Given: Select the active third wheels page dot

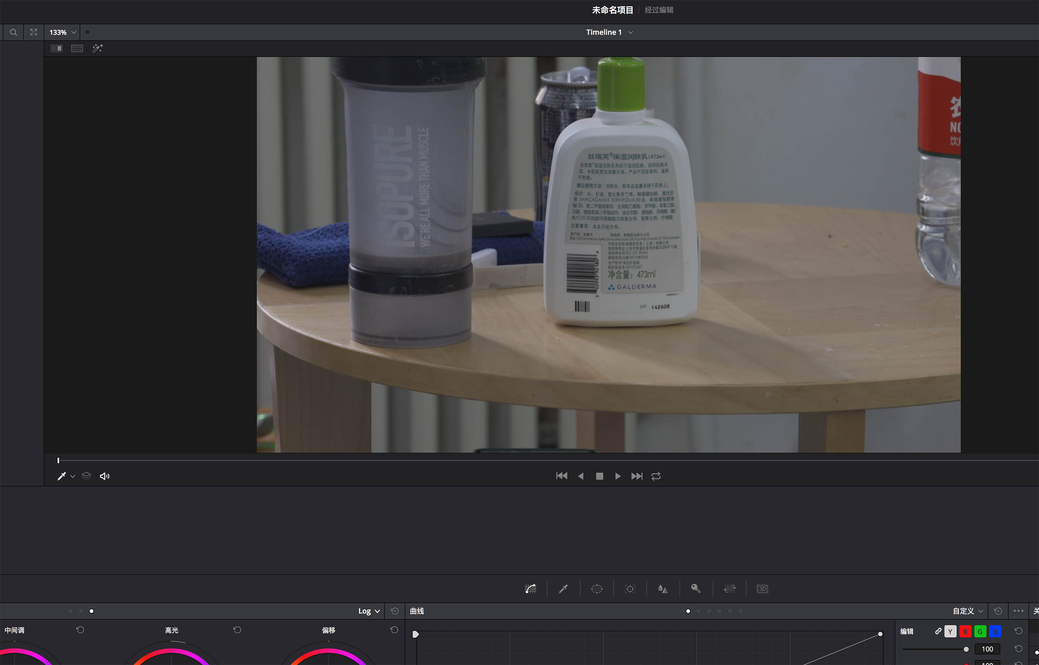Looking at the screenshot, I should coord(92,611).
